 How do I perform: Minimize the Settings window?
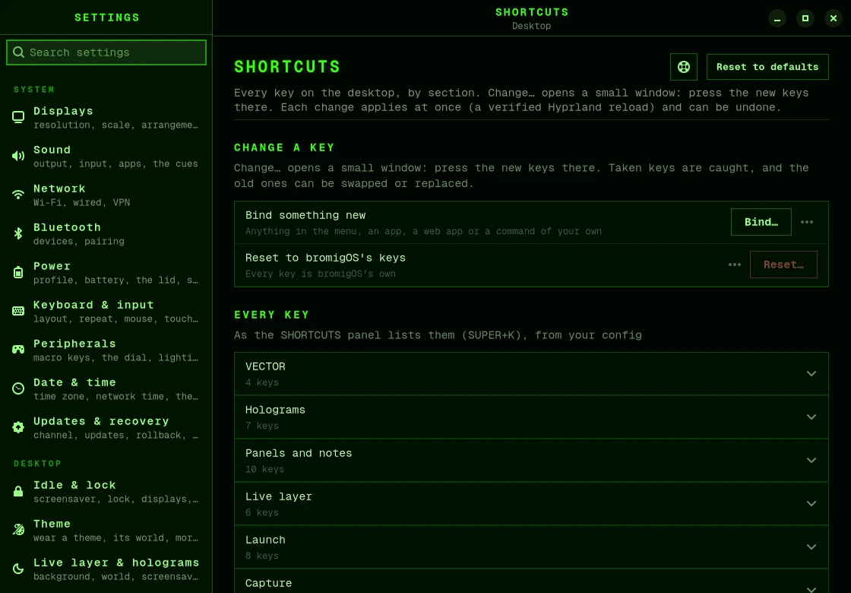[x=777, y=18]
